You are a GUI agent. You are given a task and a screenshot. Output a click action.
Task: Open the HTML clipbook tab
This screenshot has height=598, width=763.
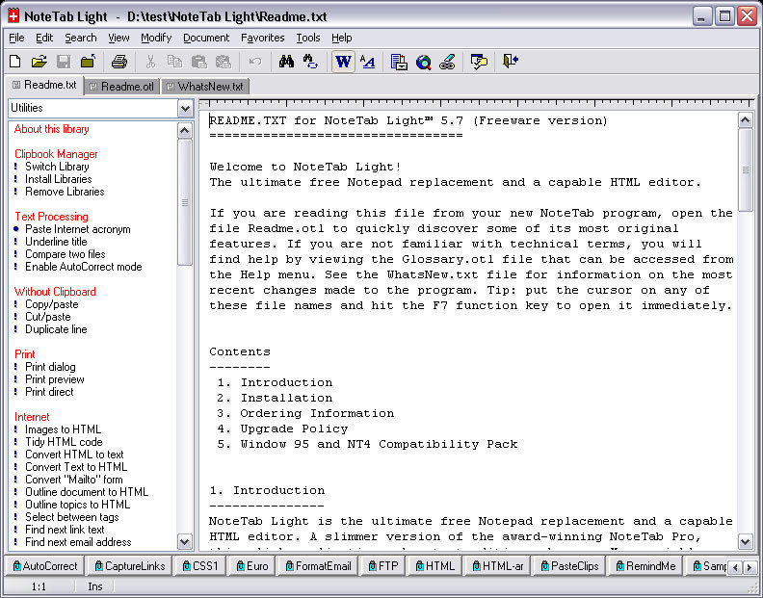(435, 566)
